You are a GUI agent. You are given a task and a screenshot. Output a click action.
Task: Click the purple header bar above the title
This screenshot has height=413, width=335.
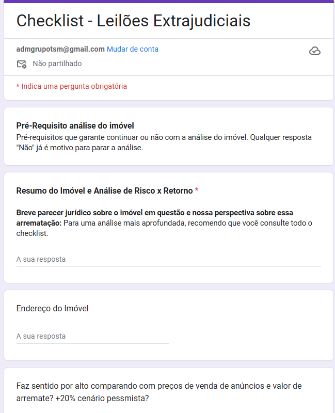(x=169, y=2)
